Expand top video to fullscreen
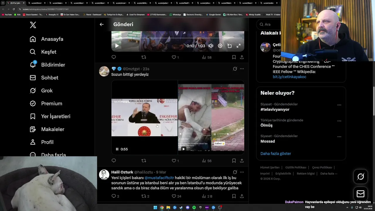375x211 pixels. (238, 46)
